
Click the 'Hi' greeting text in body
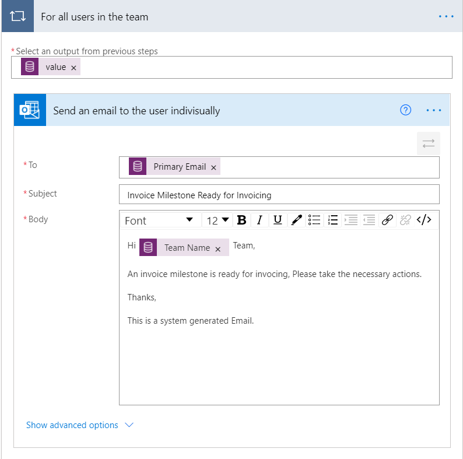pos(131,246)
